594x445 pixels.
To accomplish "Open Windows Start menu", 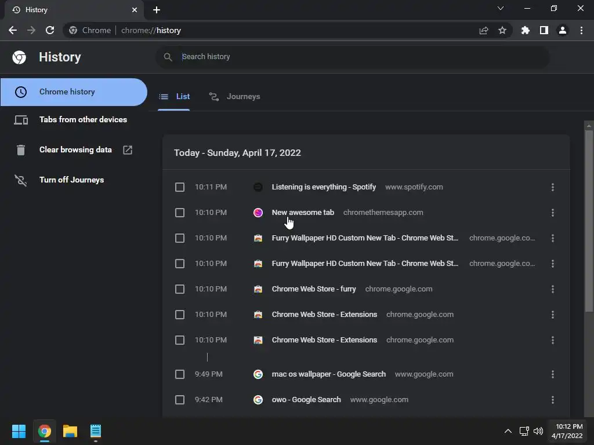I will 19,431.
